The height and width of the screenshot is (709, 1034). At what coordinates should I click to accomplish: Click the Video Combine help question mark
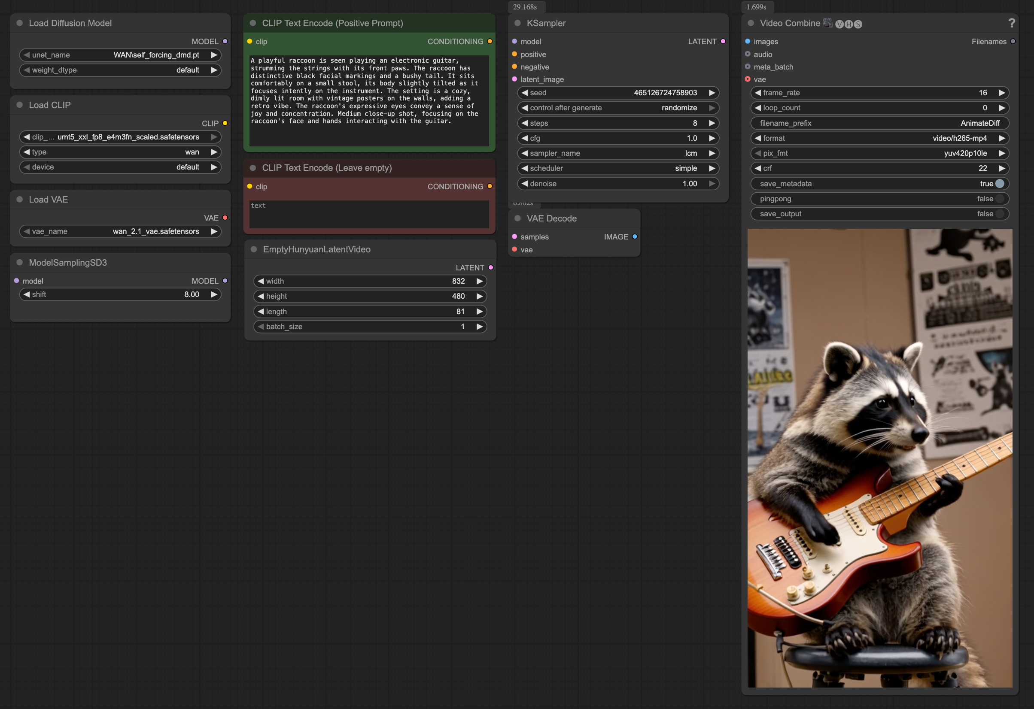tap(1011, 23)
